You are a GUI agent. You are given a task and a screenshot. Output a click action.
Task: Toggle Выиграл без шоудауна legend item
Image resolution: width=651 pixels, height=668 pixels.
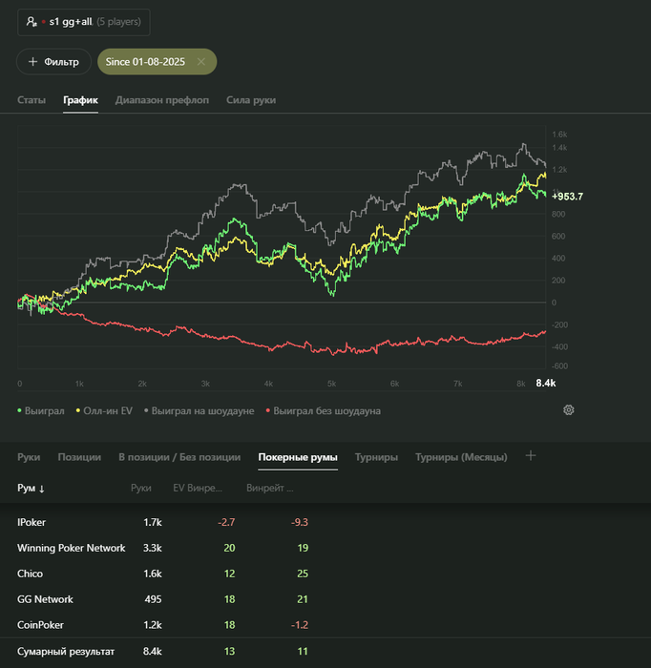tap(323, 411)
